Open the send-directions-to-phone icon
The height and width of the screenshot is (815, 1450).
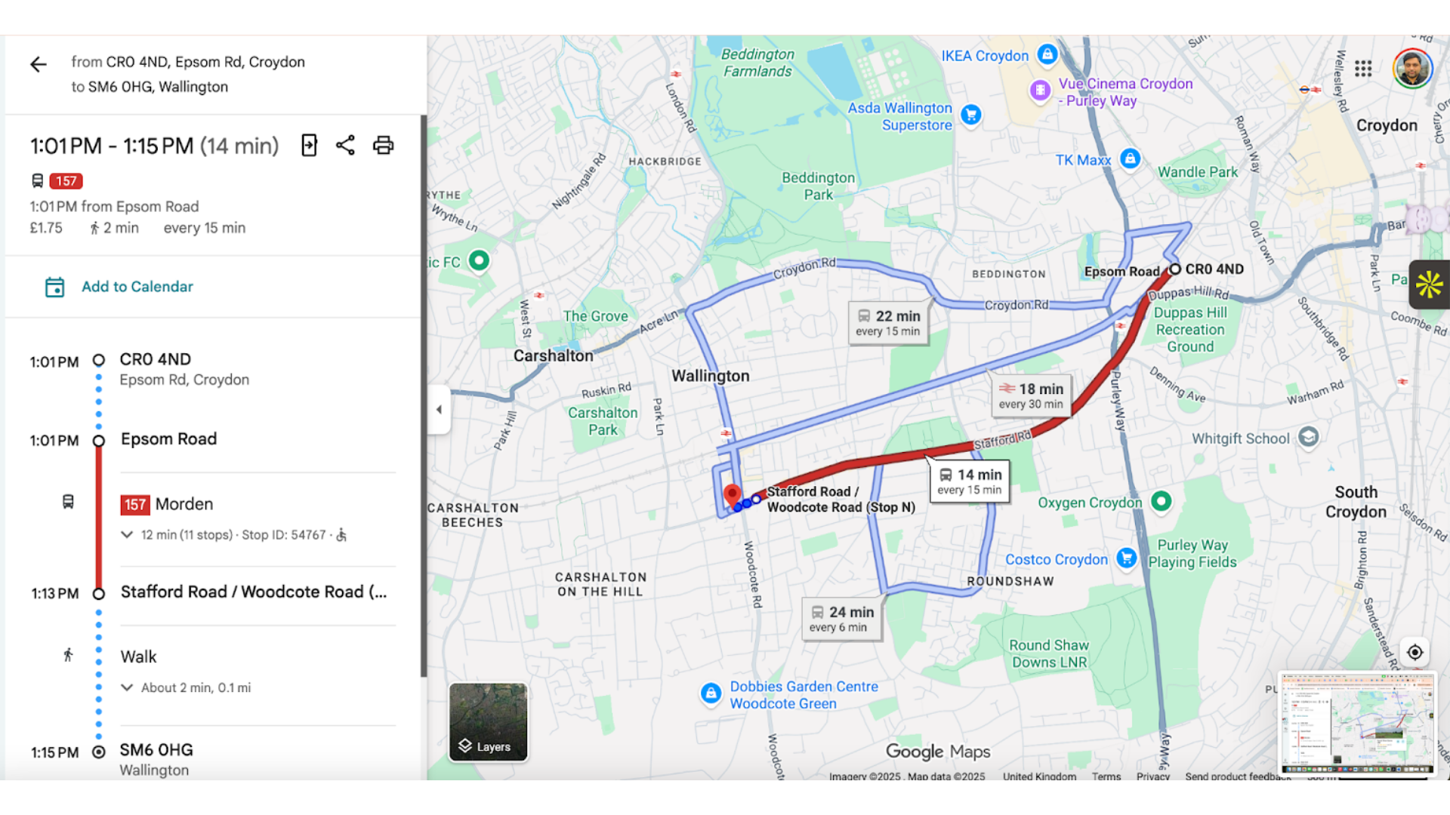click(309, 145)
